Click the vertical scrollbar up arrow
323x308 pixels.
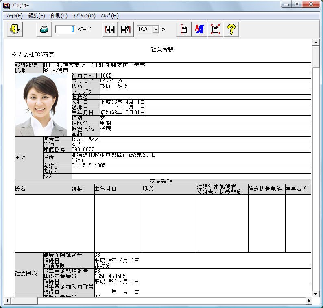(x=316, y=42)
